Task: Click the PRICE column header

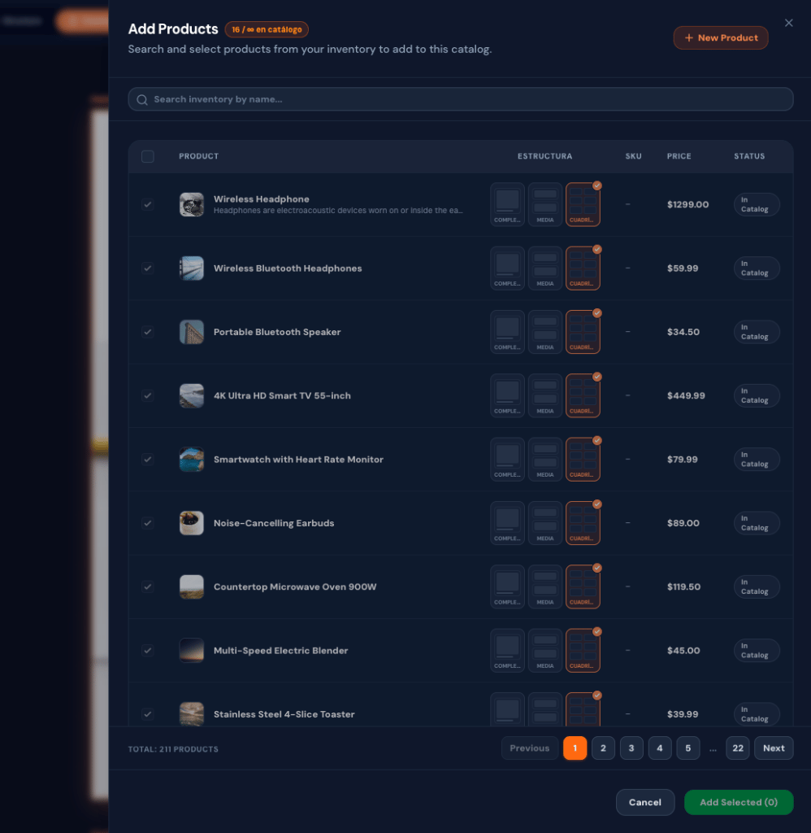Action: [x=679, y=156]
